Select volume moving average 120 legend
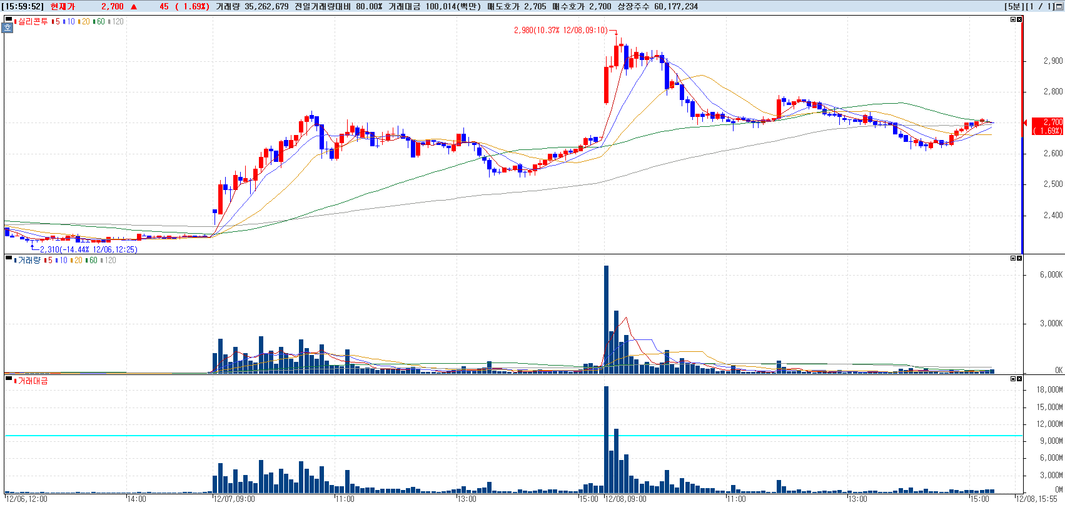The height and width of the screenshot is (505, 1065). [109, 260]
